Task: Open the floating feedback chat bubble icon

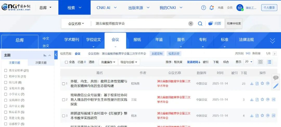Action: 276,78
